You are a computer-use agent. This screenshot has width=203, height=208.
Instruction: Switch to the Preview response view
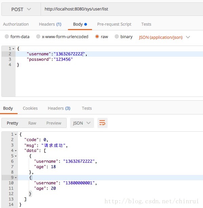[54, 123]
